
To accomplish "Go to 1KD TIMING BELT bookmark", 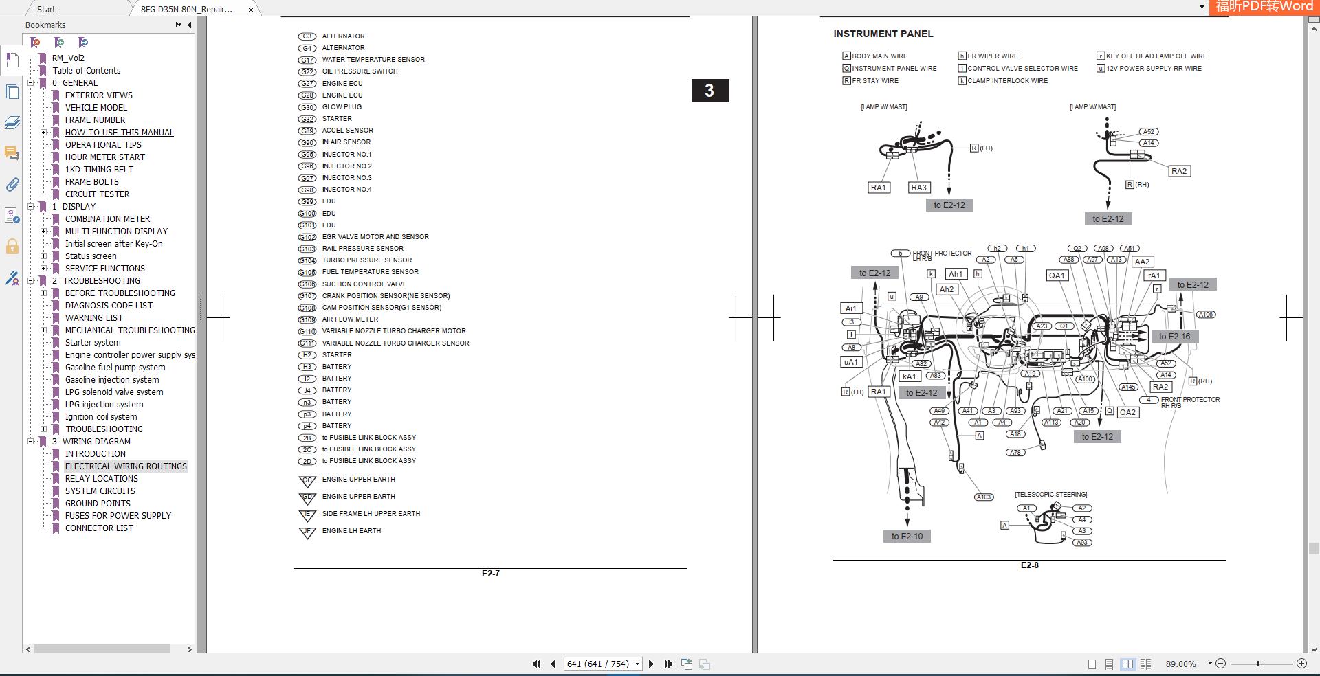I will tap(99, 169).
